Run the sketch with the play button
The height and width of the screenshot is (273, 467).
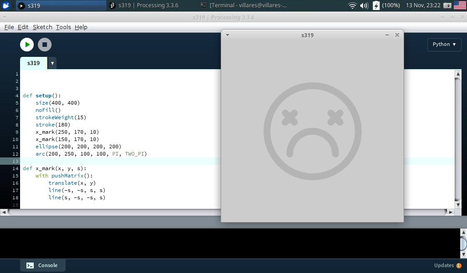pyautogui.click(x=27, y=44)
